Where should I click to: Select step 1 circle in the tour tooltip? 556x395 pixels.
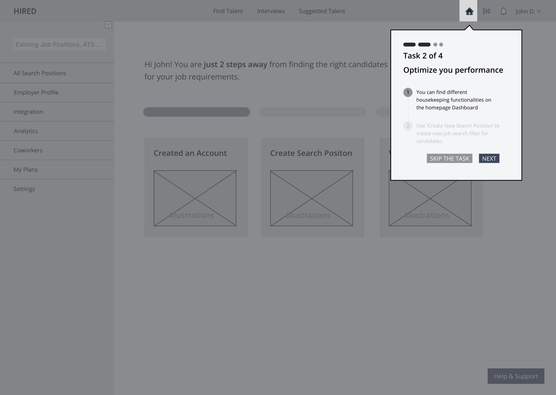pyautogui.click(x=408, y=92)
